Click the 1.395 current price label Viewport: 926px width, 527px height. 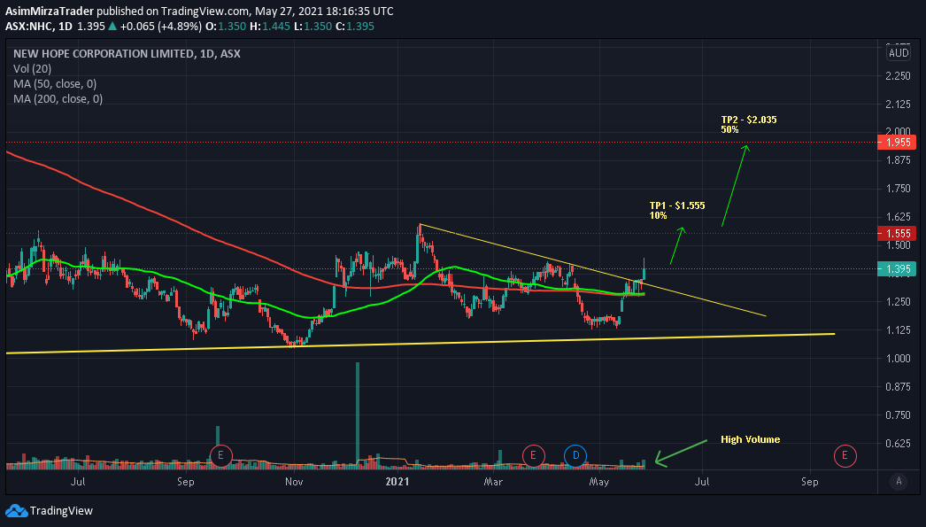click(x=897, y=269)
